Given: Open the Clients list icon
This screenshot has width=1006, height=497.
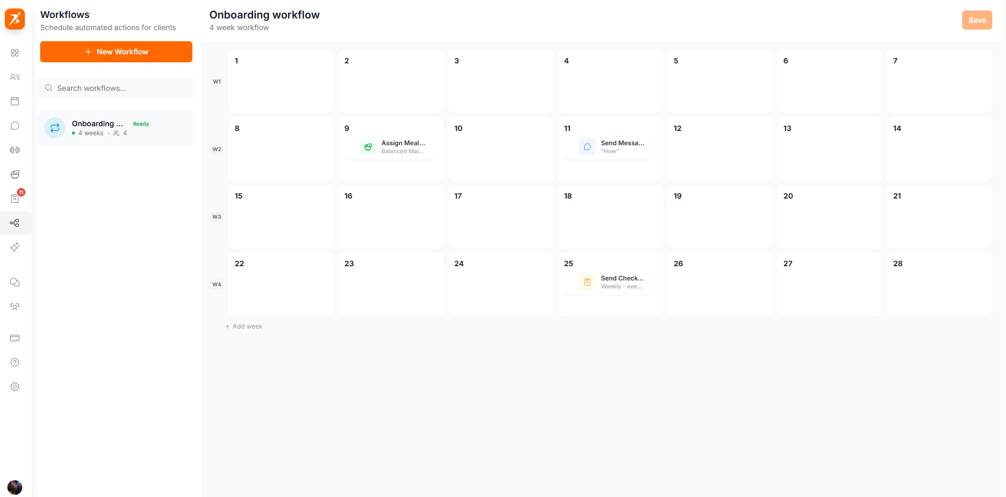Looking at the screenshot, I should 15,77.
